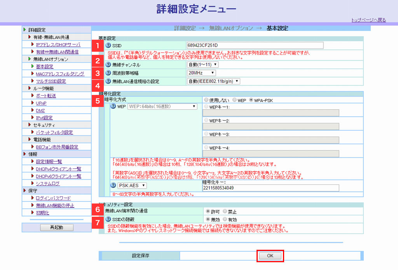The width and height of the screenshot is (398, 270).
Task: Click the help icon beside 無線チャンネル
Action: pyautogui.click(x=108, y=65)
